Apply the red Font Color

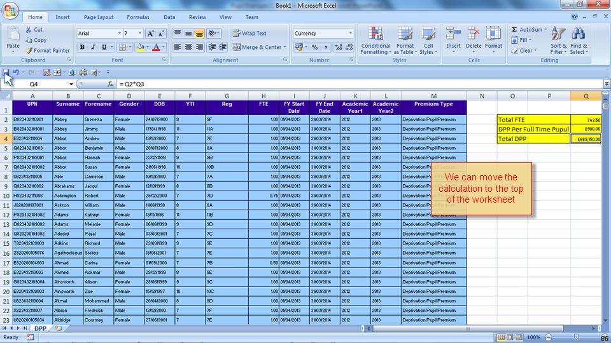(157, 47)
